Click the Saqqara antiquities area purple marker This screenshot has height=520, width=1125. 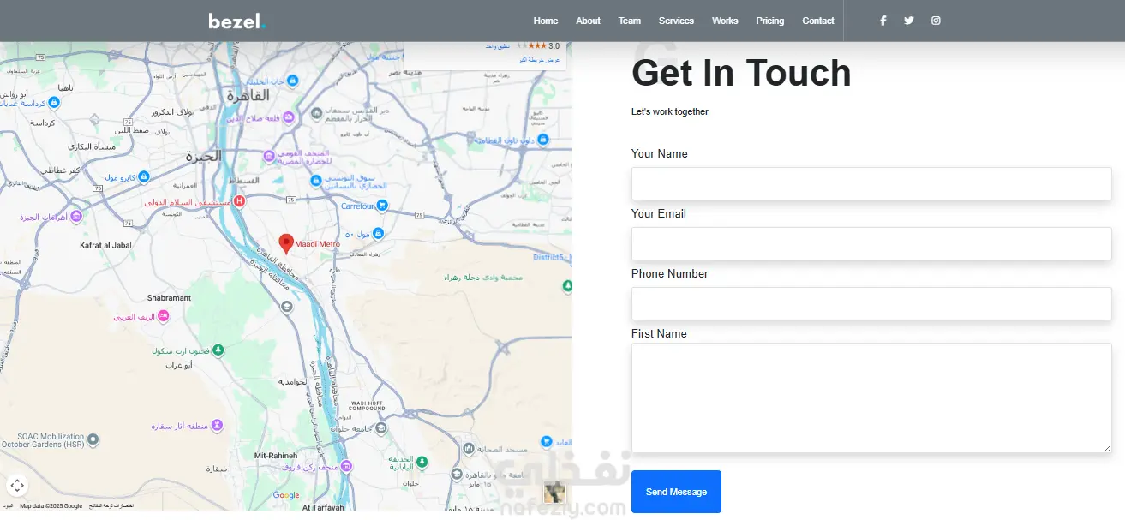click(218, 425)
